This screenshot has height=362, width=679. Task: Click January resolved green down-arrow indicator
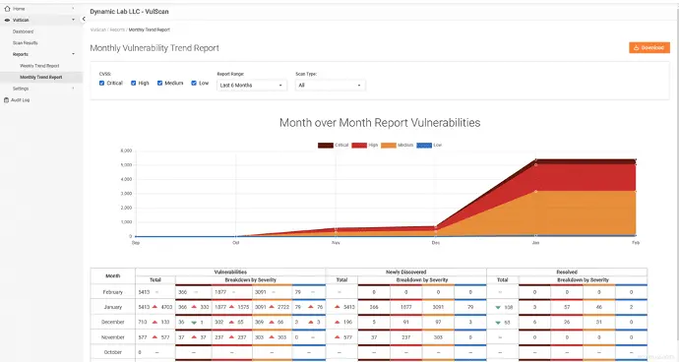coord(498,308)
